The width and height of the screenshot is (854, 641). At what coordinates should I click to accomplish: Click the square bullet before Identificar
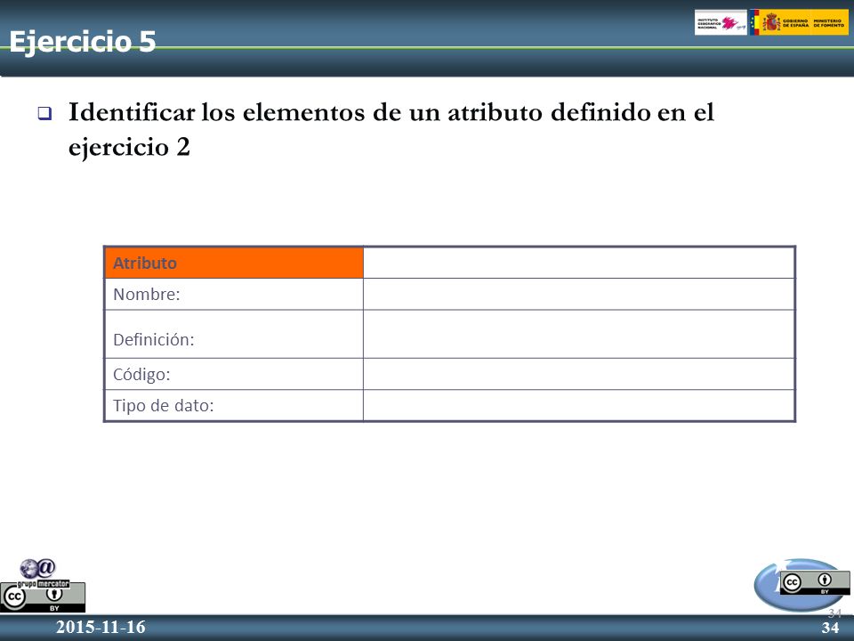44,113
